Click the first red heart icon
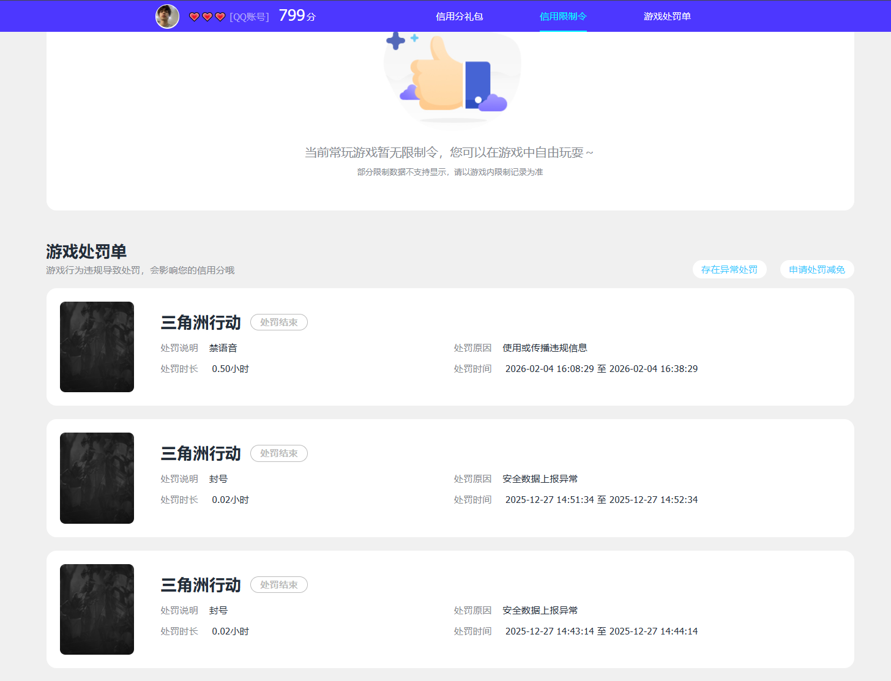The height and width of the screenshot is (681, 891). (x=194, y=17)
